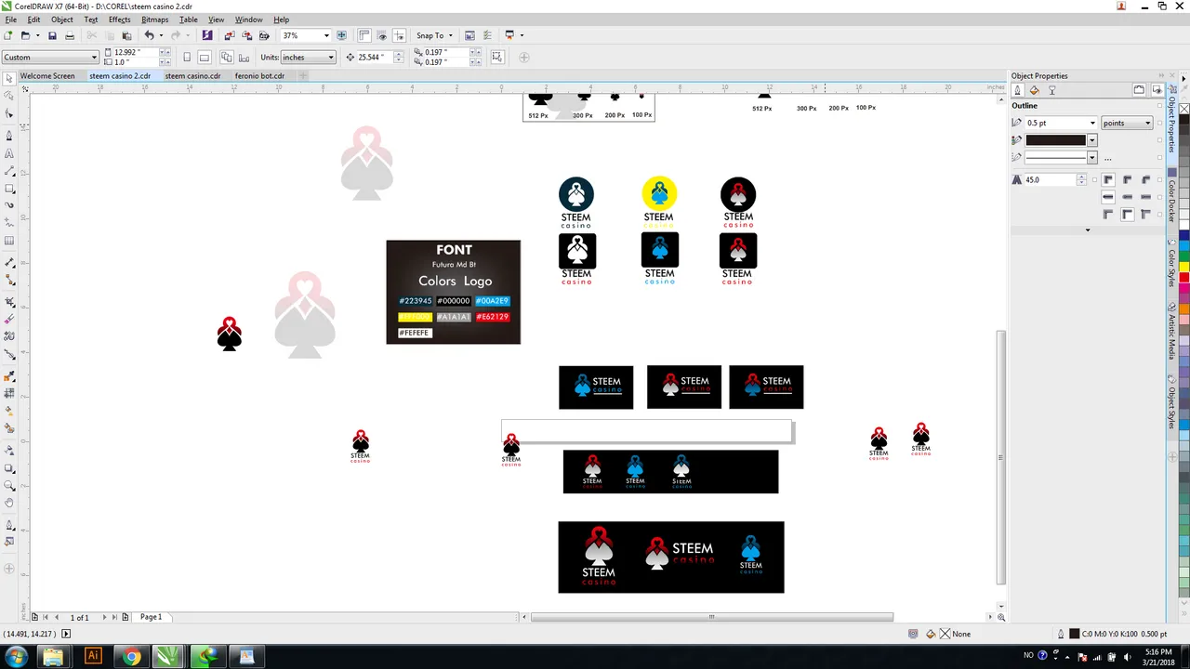Save the document via floppy icon

click(x=52, y=35)
